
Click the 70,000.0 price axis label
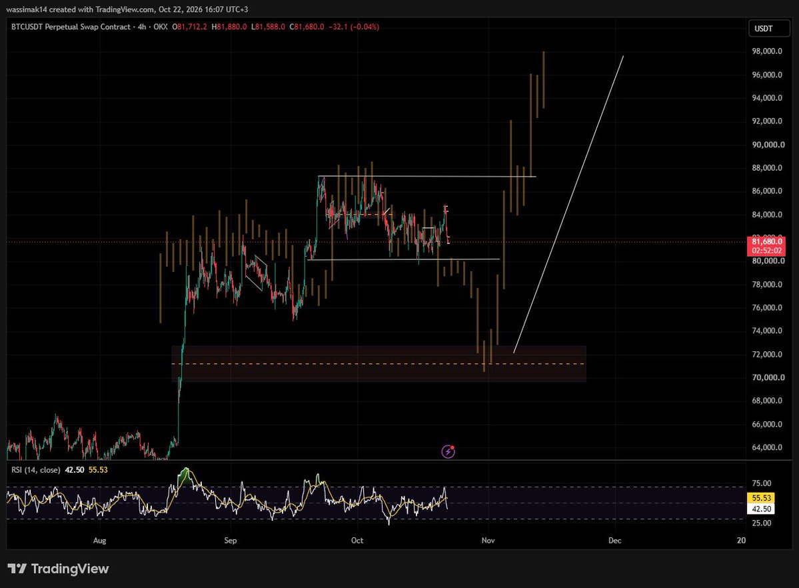[768, 377]
